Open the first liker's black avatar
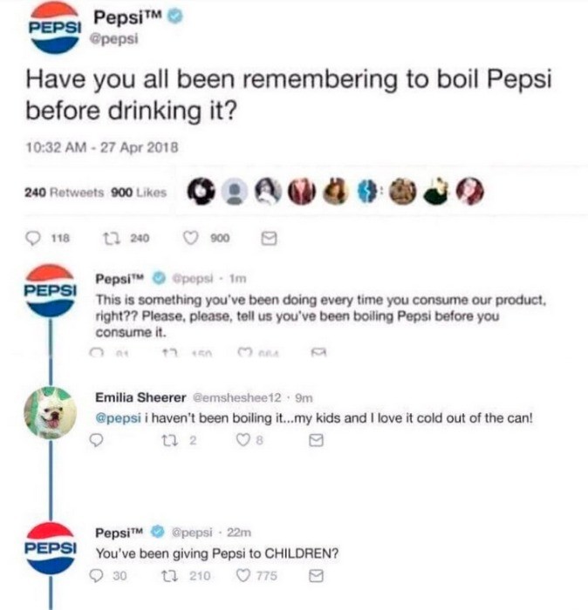Image resolution: width=588 pixels, height=610 pixels. (x=201, y=192)
